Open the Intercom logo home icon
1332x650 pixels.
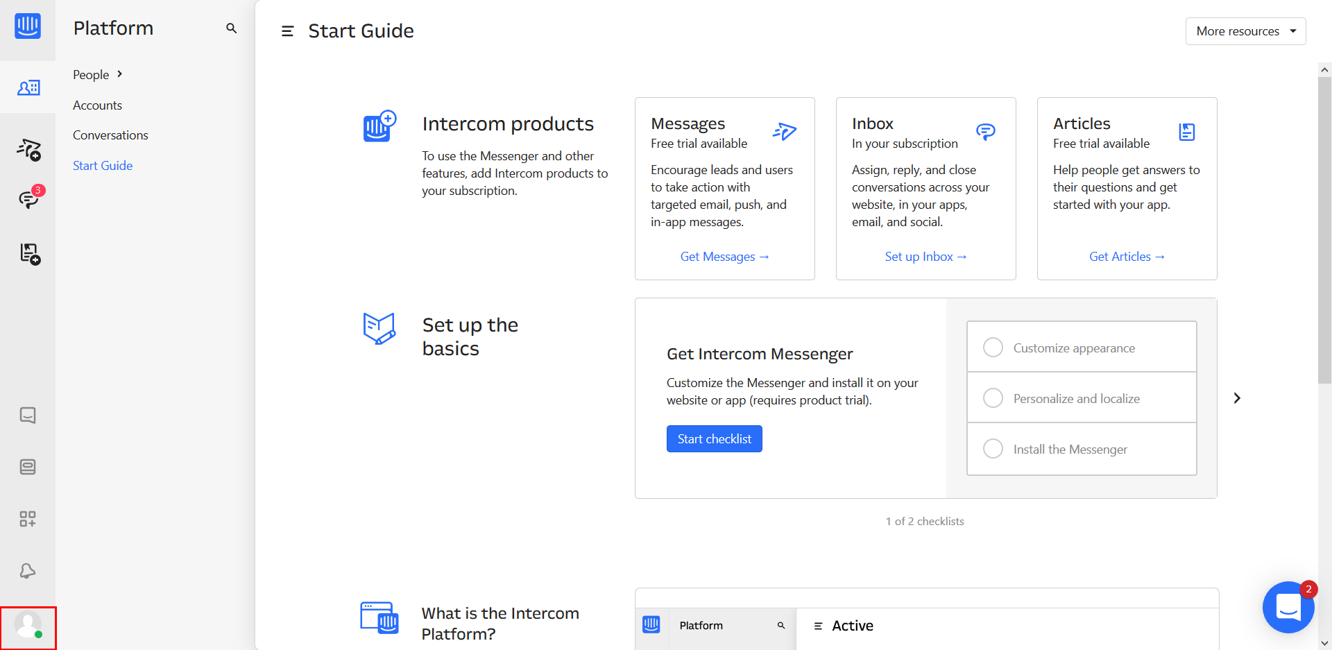pyautogui.click(x=28, y=26)
